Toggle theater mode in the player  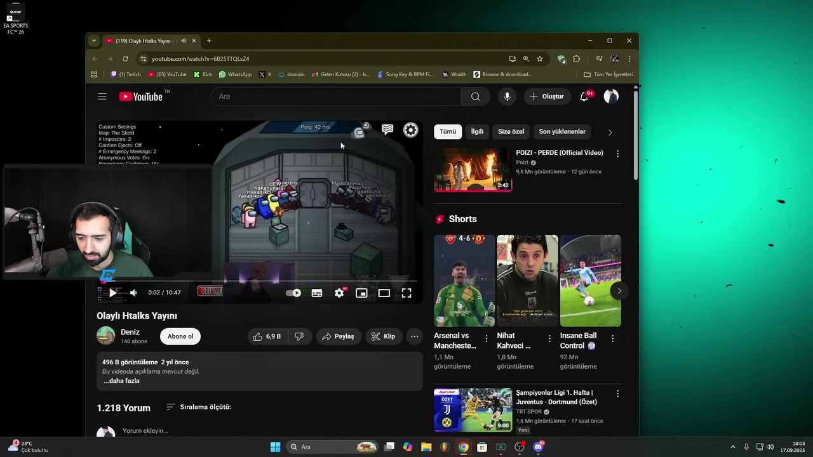pos(384,293)
